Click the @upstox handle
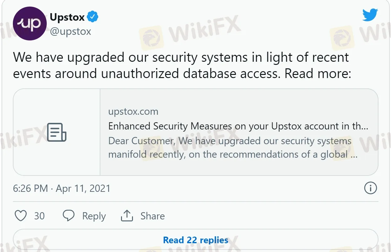 point(71,31)
